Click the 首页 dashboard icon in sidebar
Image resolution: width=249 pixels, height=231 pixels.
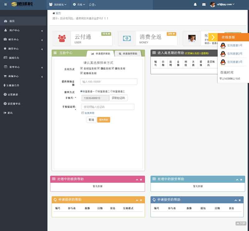point(6,21)
